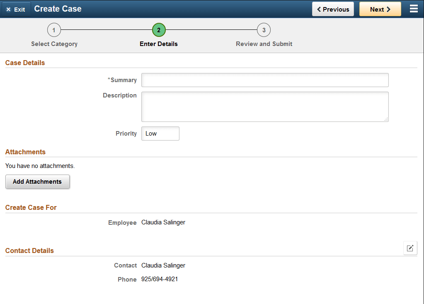This screenshot has width=424, height=304.
Task: Click the Previous button
Action: [x=333, y=8]
